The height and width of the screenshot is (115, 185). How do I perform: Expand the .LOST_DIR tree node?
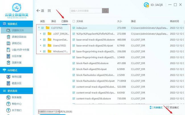41,34
